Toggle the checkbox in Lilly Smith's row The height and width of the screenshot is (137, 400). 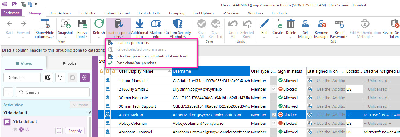click(273, 89)
